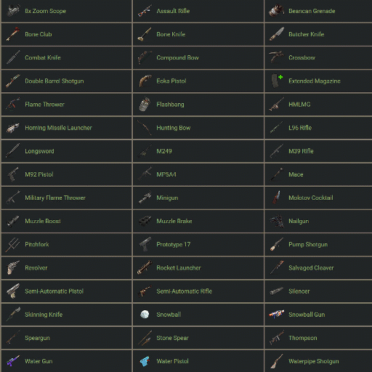Screen dimensions: 372x372
Task: Choose the Molotov Cocktail icon
Action: 277,198
